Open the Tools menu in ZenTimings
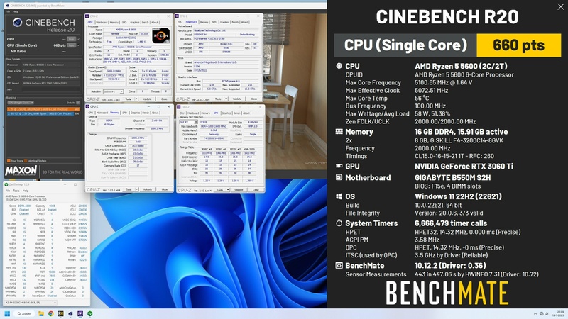Image resolution: width=568 pixels, height=319 pixels. pyautogui.click(x=16, y=190)
